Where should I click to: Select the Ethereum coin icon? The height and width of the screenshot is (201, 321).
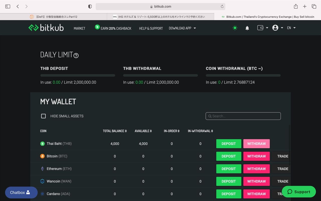42,169
